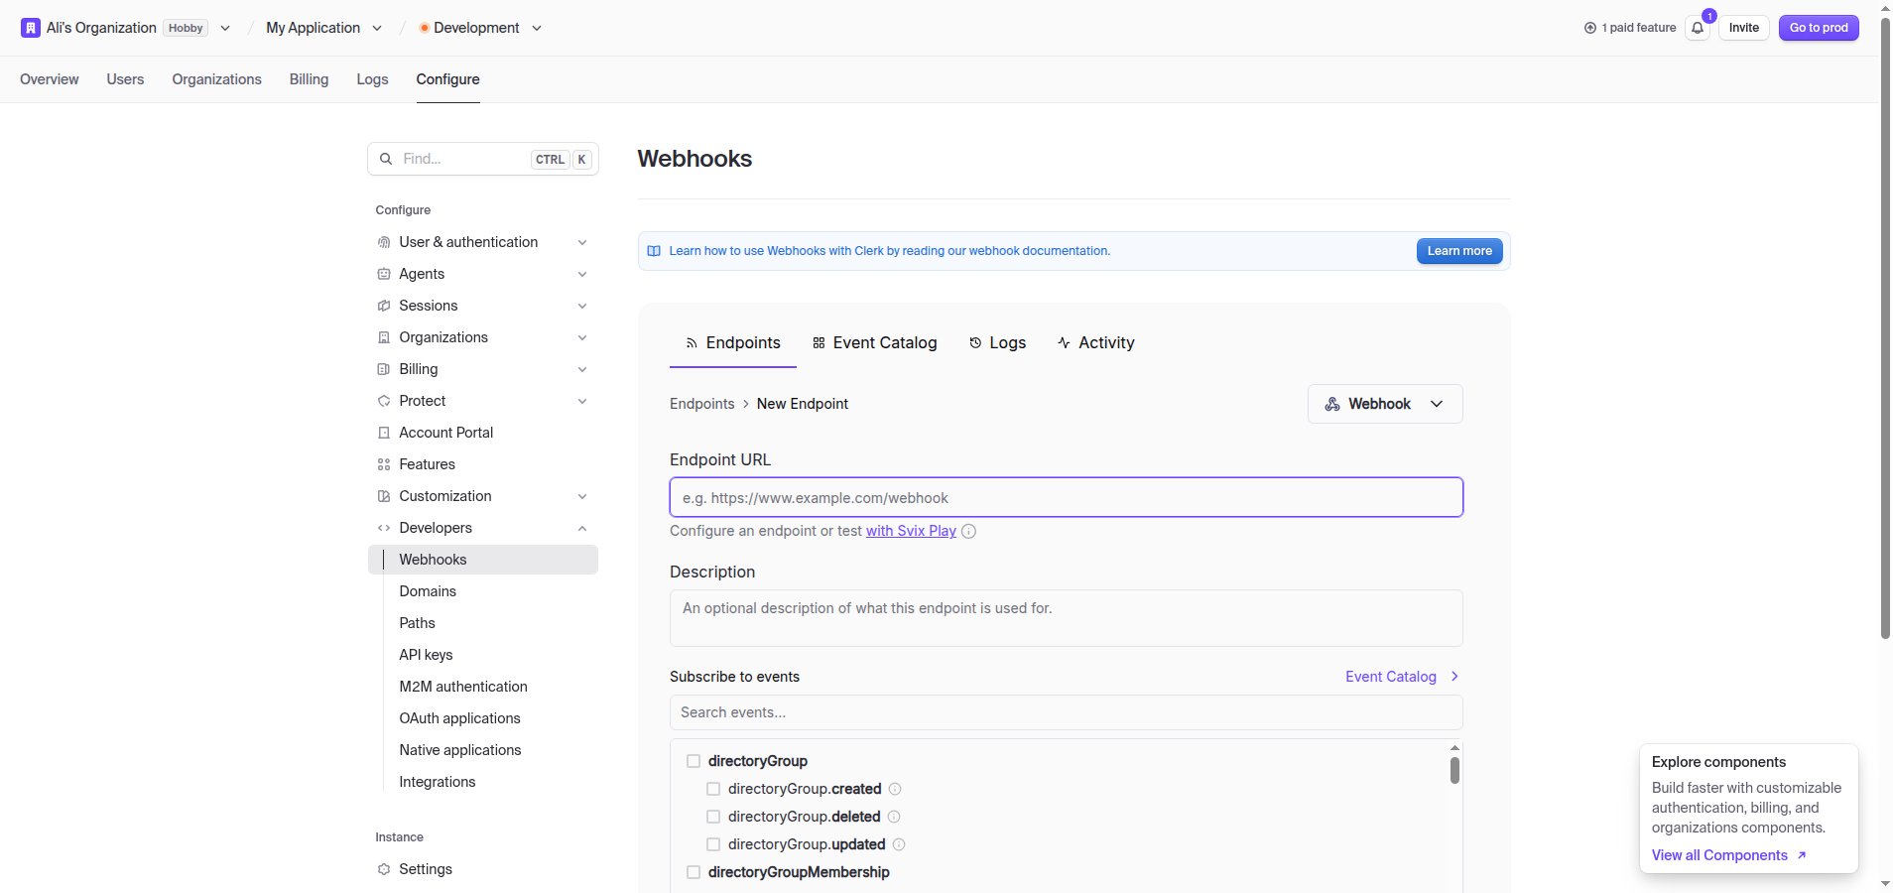Click the User & authentication fingerprint icon
This screenshot has height=893, width=1893.
(x=384, y=242)
